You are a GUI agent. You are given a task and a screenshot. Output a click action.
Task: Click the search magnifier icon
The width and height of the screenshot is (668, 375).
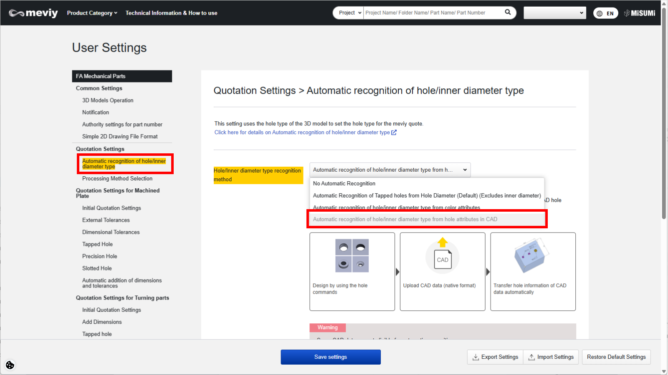point(508,12)
